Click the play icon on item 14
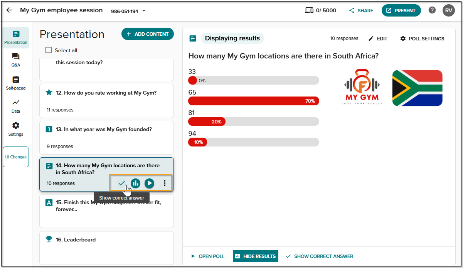Viewport: 463px width, 268px height. (149, 183)
